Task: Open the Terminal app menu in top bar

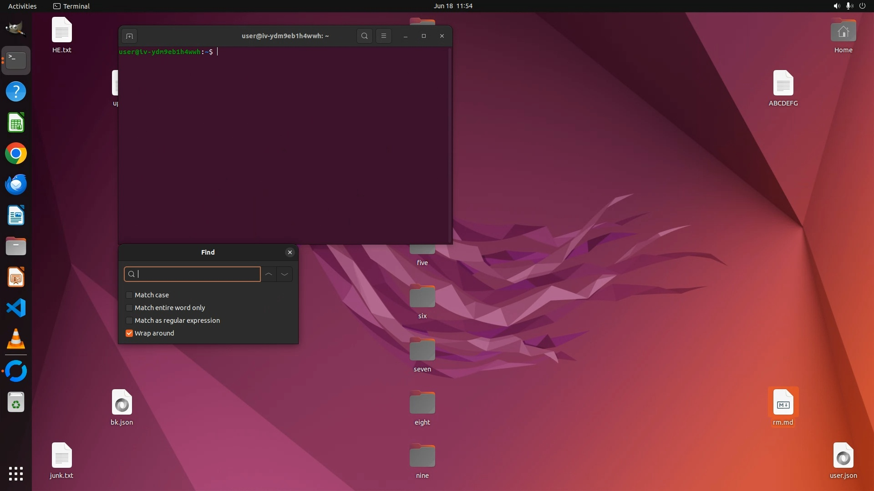Action: click(x=71, y=6)
